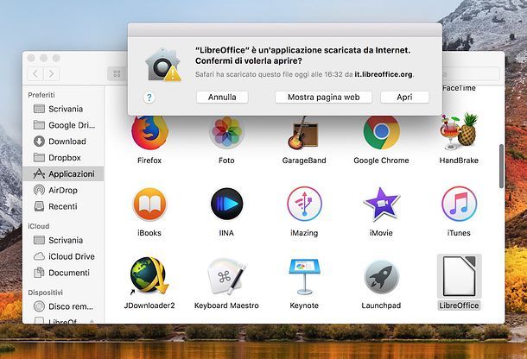The width and height of the screenshot is (527, 359).
Task: Click Mostra pagina web button
Action: (x=323, y=97)
